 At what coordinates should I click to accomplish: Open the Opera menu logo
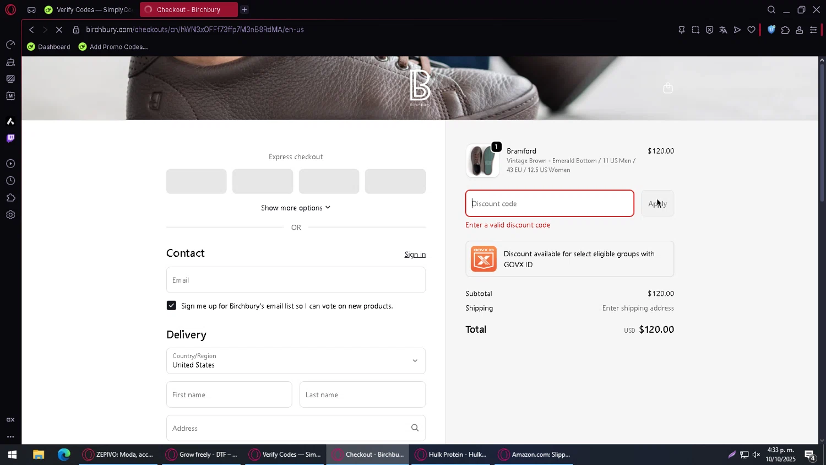click(10, 9)
